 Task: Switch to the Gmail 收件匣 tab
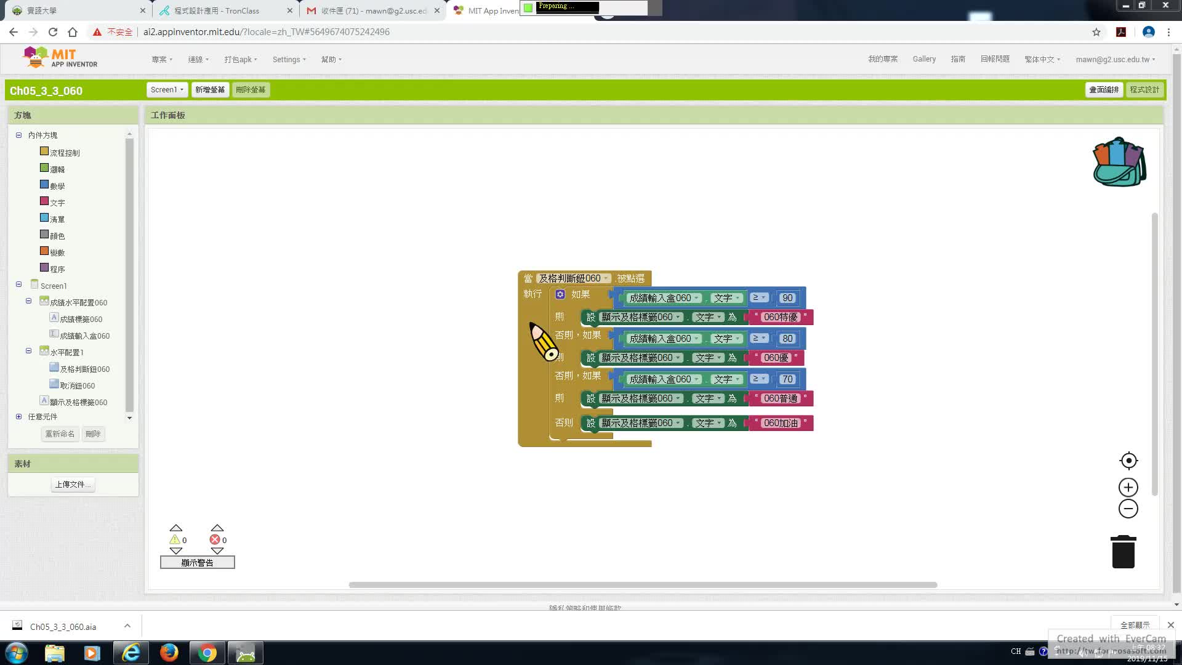point(374,11)
